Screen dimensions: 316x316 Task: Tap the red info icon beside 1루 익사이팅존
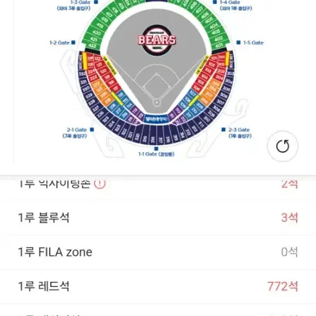(x=100, y=184)
